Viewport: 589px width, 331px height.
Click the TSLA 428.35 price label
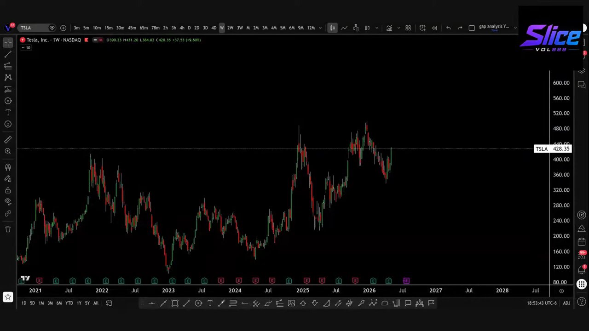click(x=552, y=149)
